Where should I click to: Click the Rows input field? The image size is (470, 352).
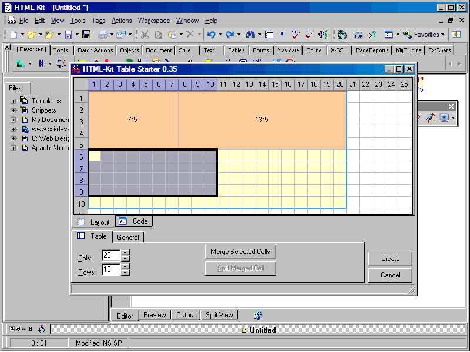tap(111, 269)
